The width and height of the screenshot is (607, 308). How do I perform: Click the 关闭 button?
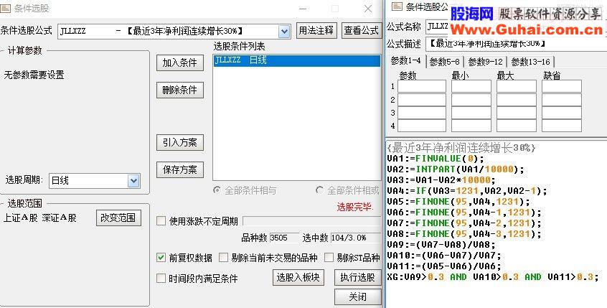(358, 297)
